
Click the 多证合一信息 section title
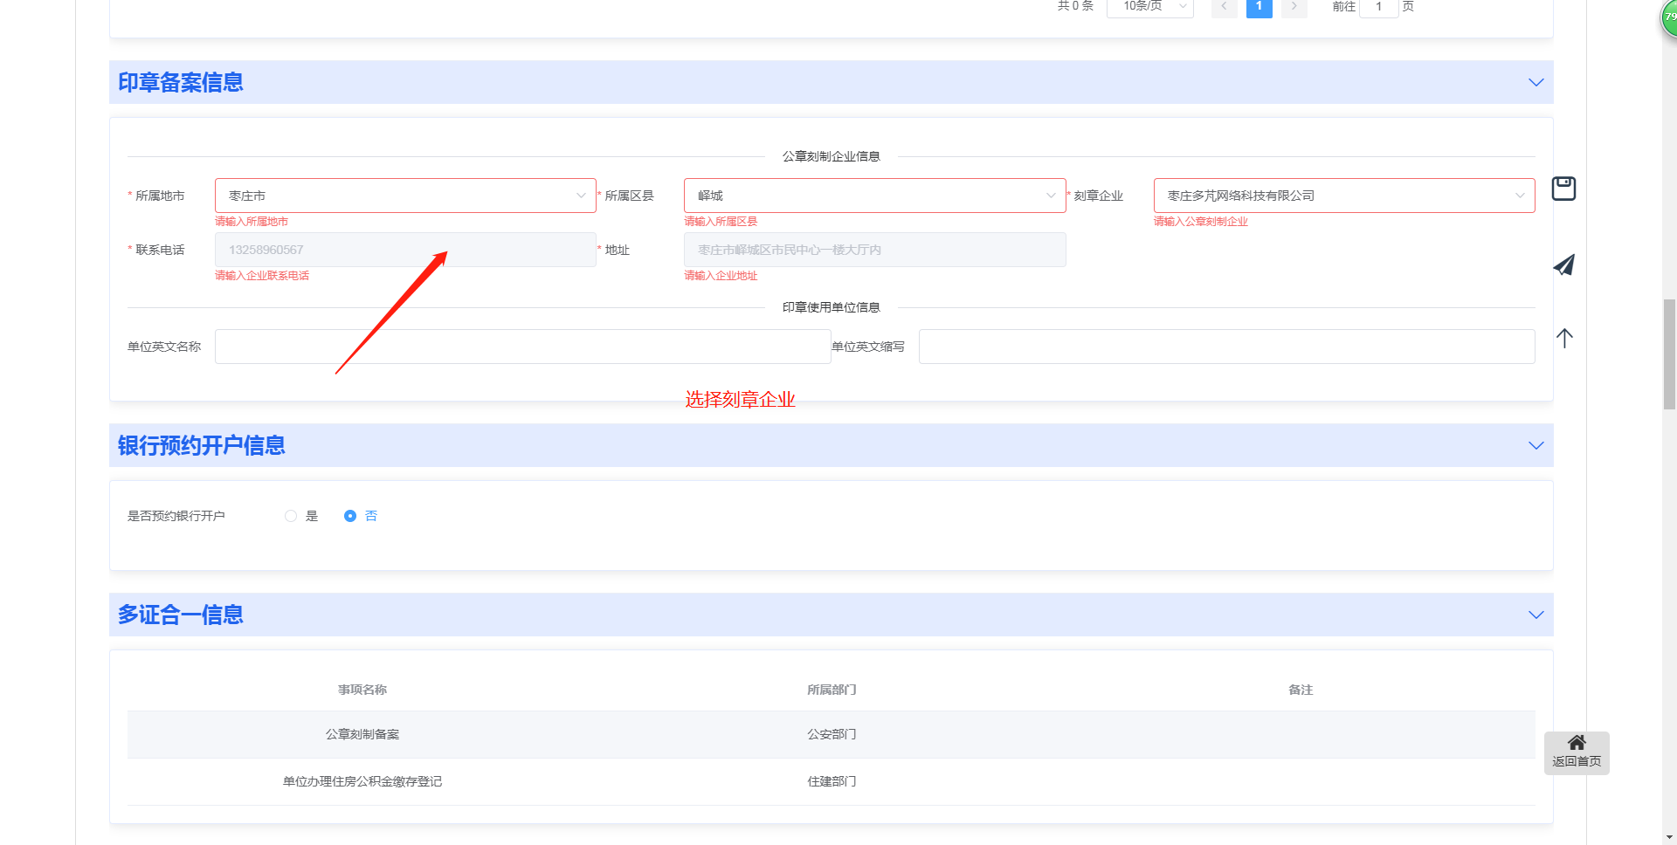[x=181, y=615]
